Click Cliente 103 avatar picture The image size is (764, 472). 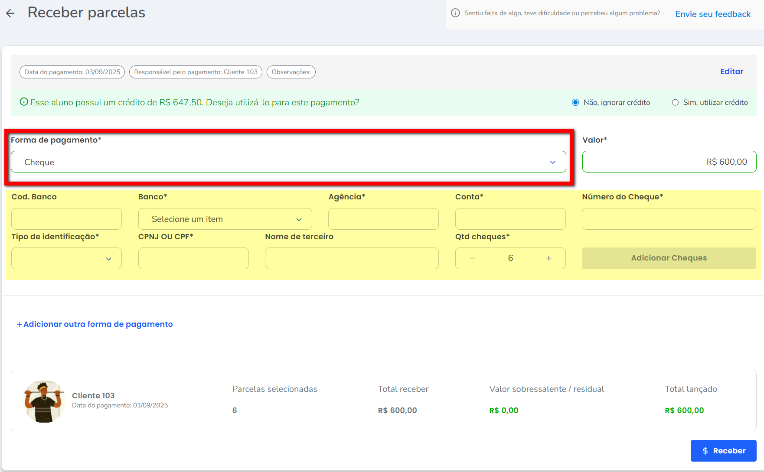pyautogui.click(x=44, y=401)
